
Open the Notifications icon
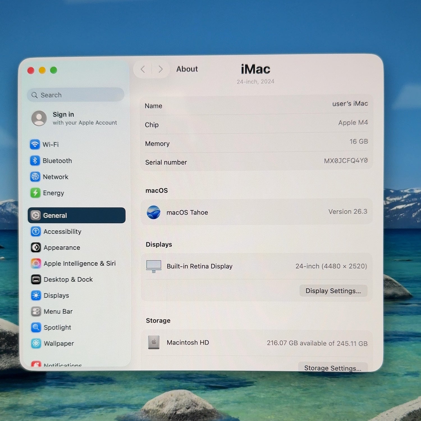tap(36, 364)
